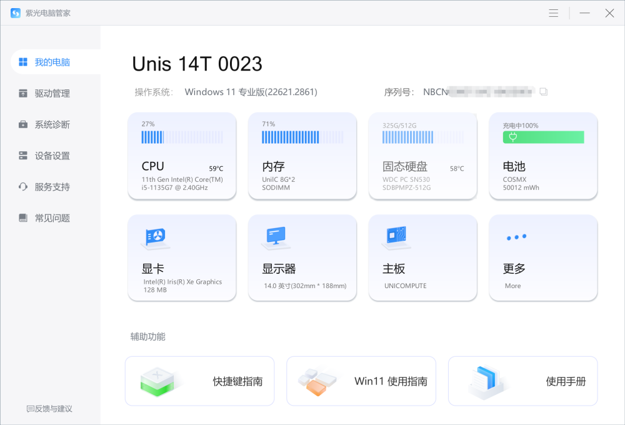Click the More subtitle under 更多

tap(512, 286)
